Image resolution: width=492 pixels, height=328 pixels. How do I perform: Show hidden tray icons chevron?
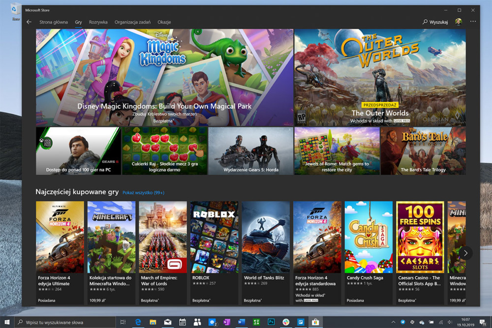click(393, 322)
